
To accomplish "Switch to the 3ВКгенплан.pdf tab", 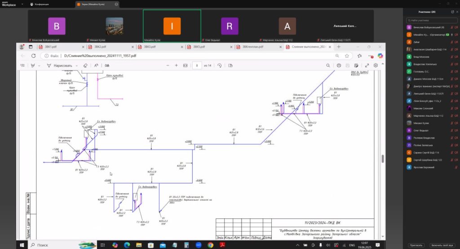I will [256, 47].
